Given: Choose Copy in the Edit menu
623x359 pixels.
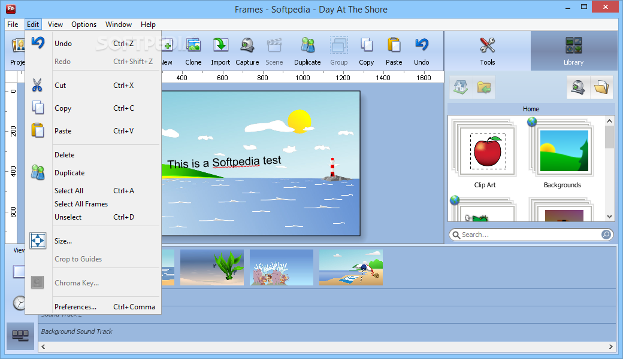Looking at the screenshot, I should pyautogui.click(x=93, y=108).
